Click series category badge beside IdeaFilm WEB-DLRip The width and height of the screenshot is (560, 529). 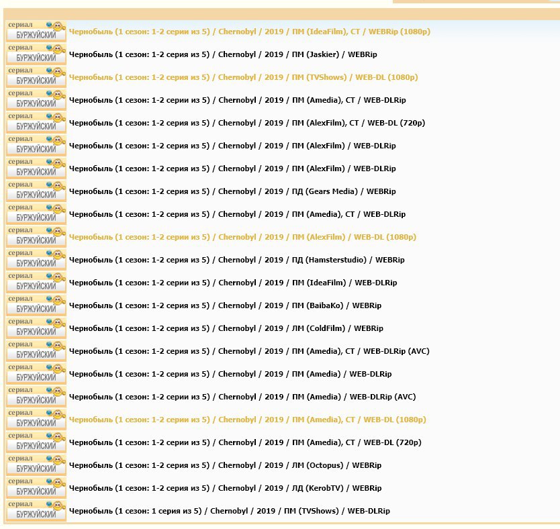coord(36,283)
